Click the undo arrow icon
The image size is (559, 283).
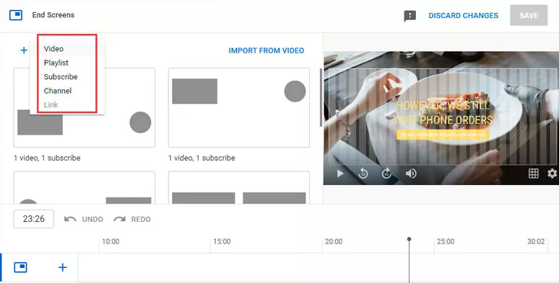[70, 219]
